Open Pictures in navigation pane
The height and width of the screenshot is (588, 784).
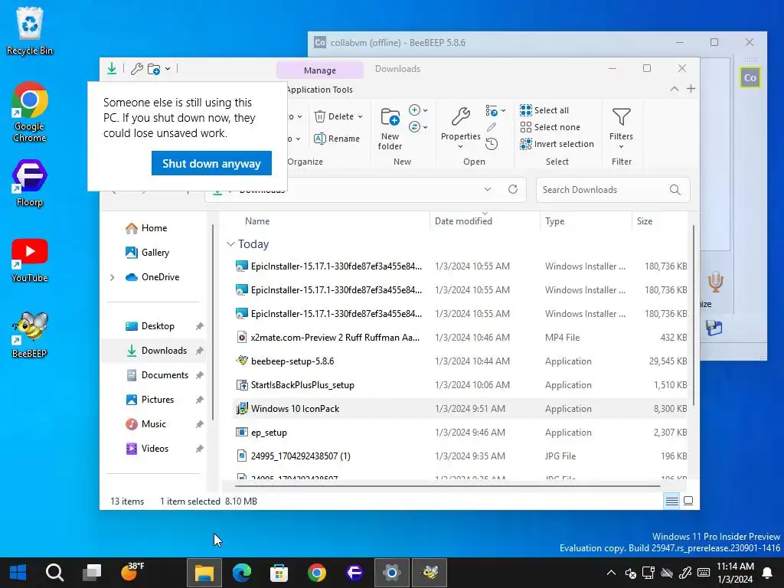(158, 400)
